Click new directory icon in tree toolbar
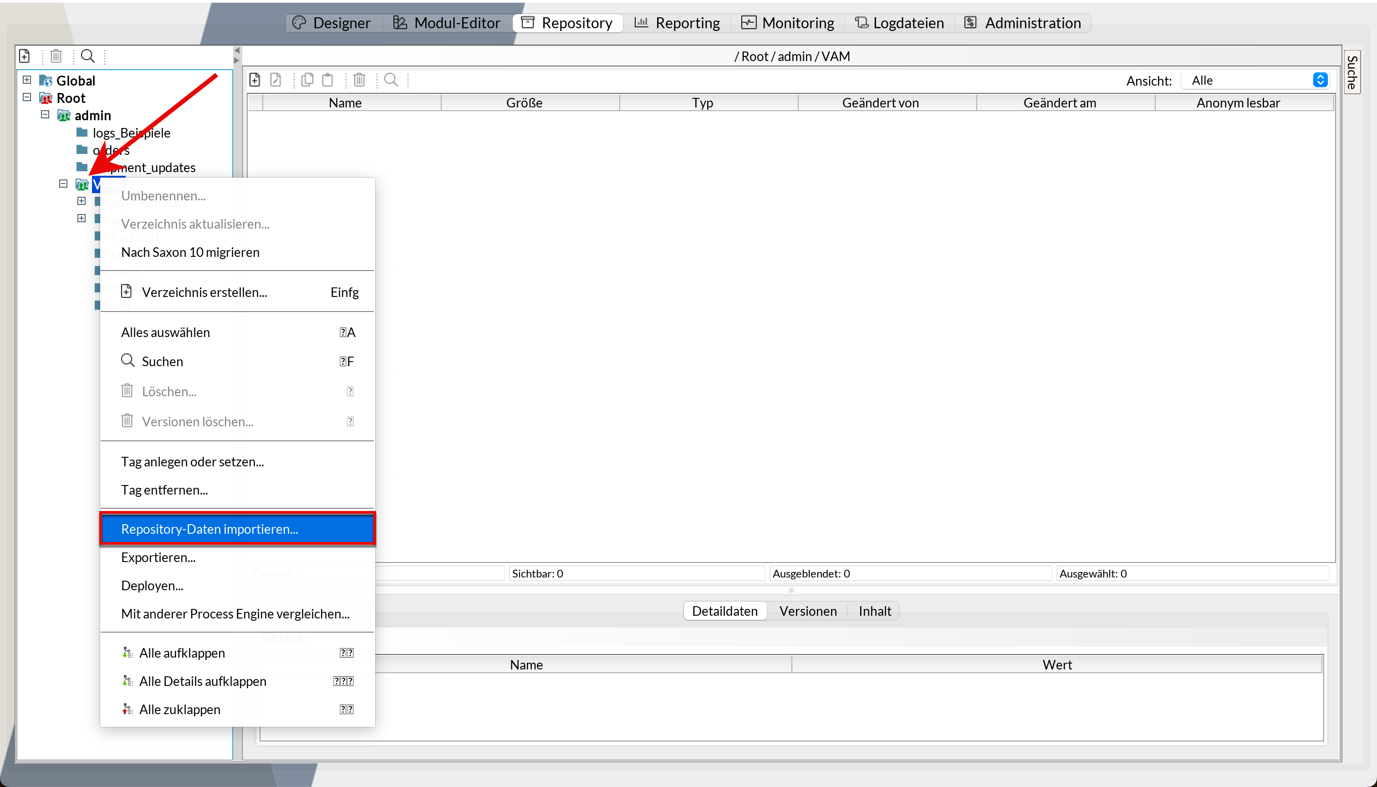This screenshot has width=1377, height=787. pyautogui.click(x=24, y=56)
